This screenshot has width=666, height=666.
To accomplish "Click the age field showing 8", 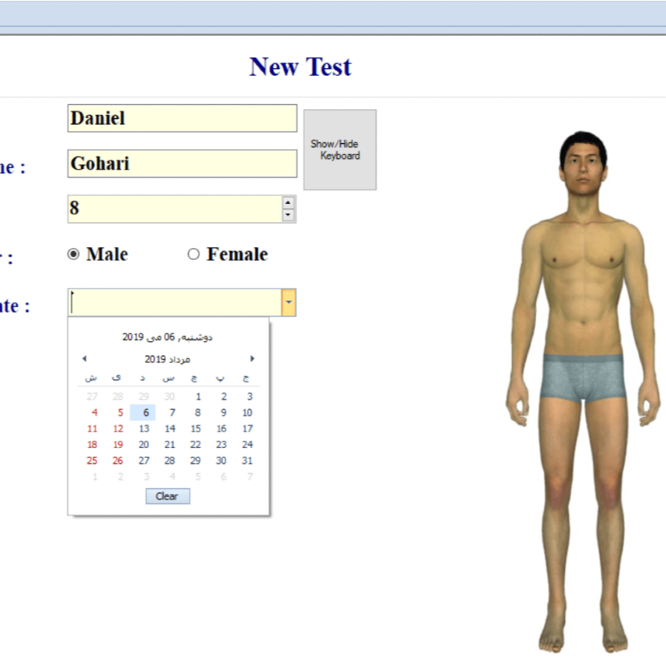I will pyautogui.click(x=173, y=209).
